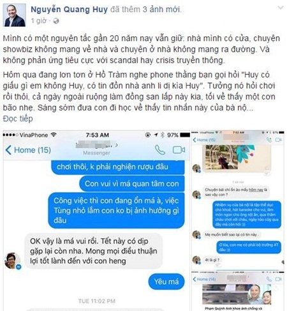
Task: Open the large Messenger screenshot photo
Action: click(x=96, y=220)
